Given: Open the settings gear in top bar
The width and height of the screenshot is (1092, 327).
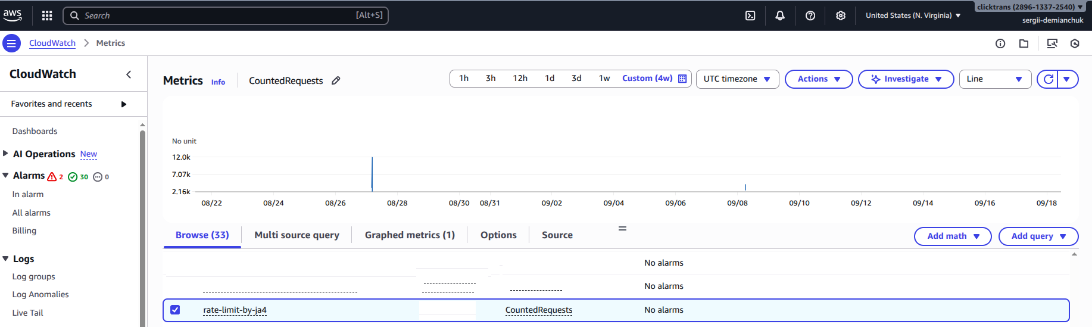Looking at the screenshot, I should point(841,15).
